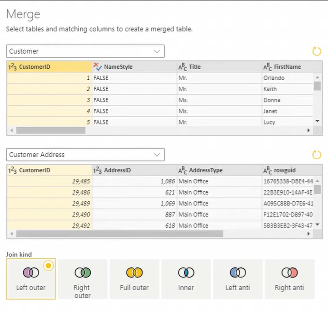Refresh the Customer Address table preview icon
This screenshot has width=328, height=310.
(317, 155)
